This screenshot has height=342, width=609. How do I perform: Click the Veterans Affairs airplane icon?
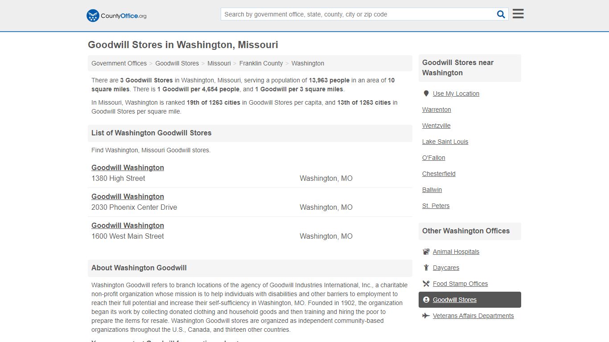pos(426,316)
